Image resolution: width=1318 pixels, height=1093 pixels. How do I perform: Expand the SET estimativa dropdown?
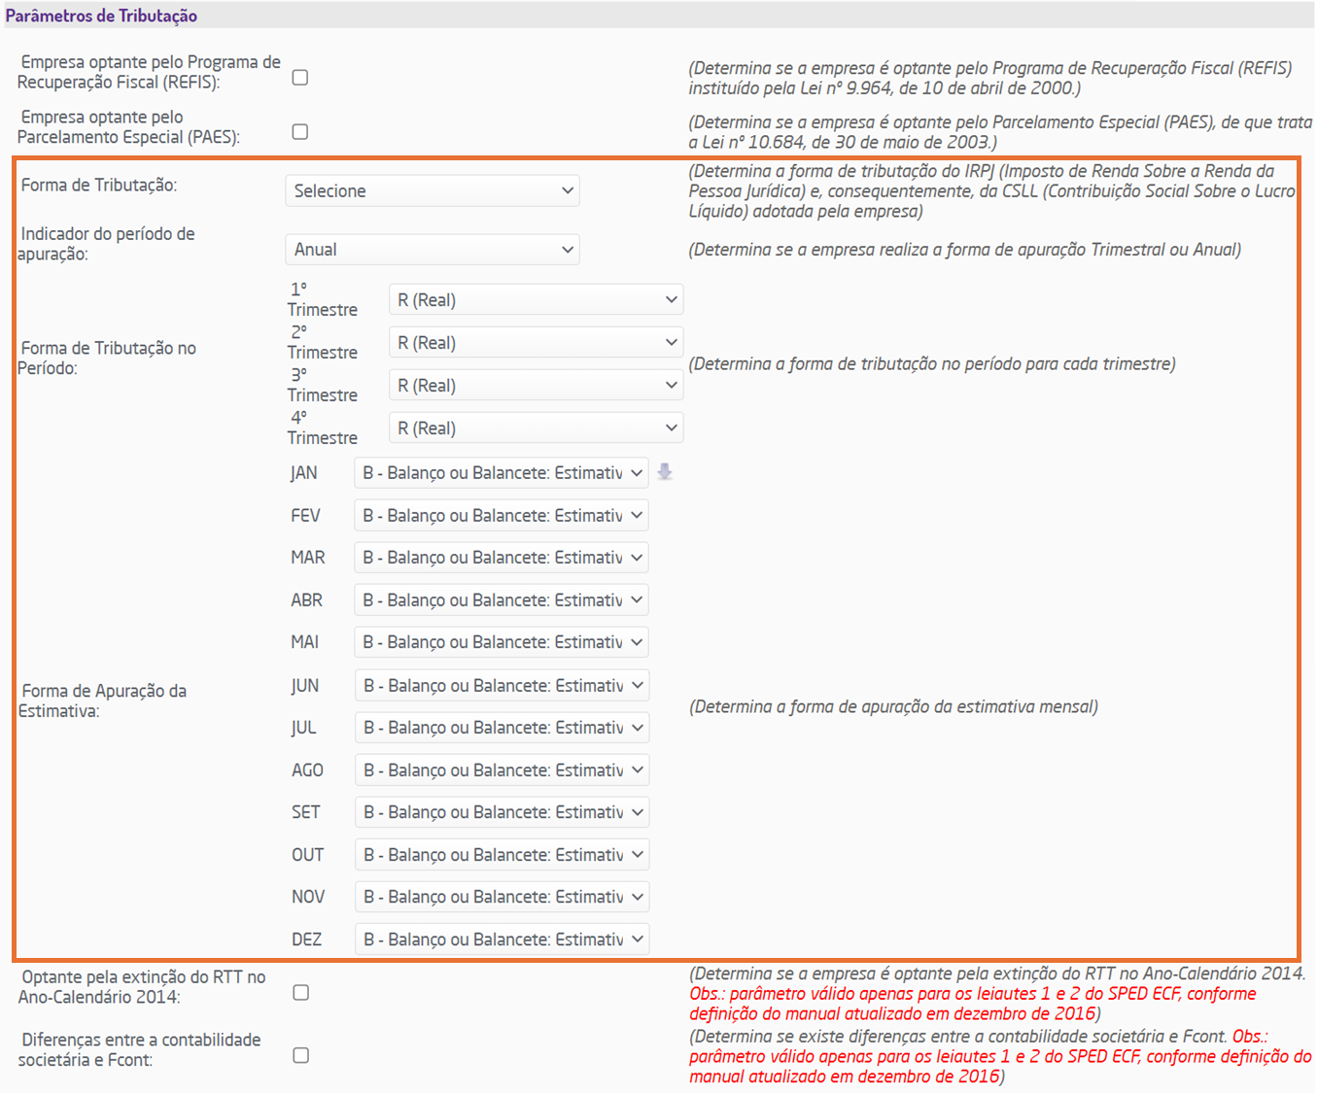[502, 811]
